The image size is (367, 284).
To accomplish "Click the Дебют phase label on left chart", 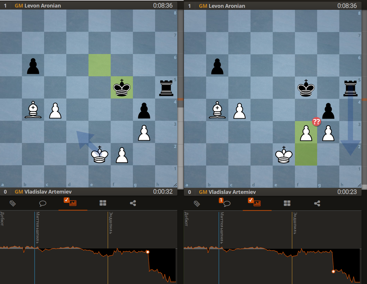I will [x=2, y=219].
